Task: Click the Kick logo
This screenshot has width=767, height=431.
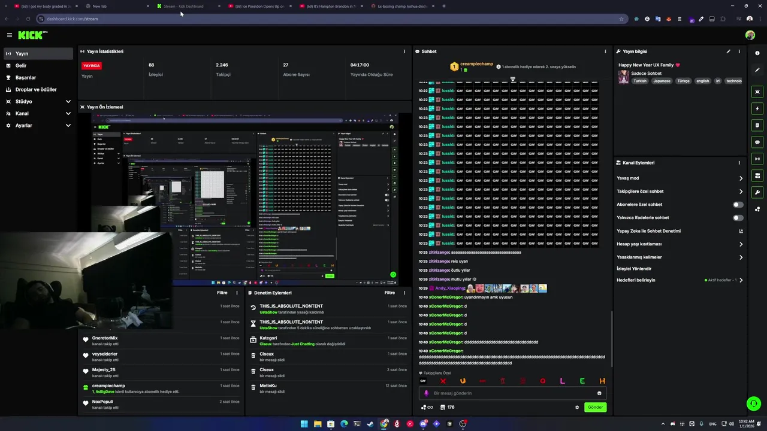Action: pos(30,35)
